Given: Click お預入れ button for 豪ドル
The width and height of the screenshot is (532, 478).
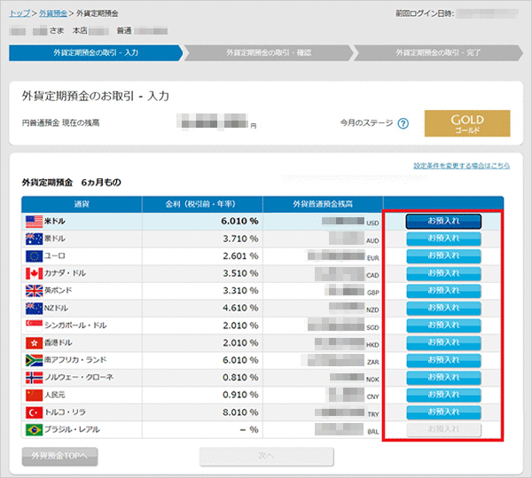Looking at the screenshot, I should (443, 239).
